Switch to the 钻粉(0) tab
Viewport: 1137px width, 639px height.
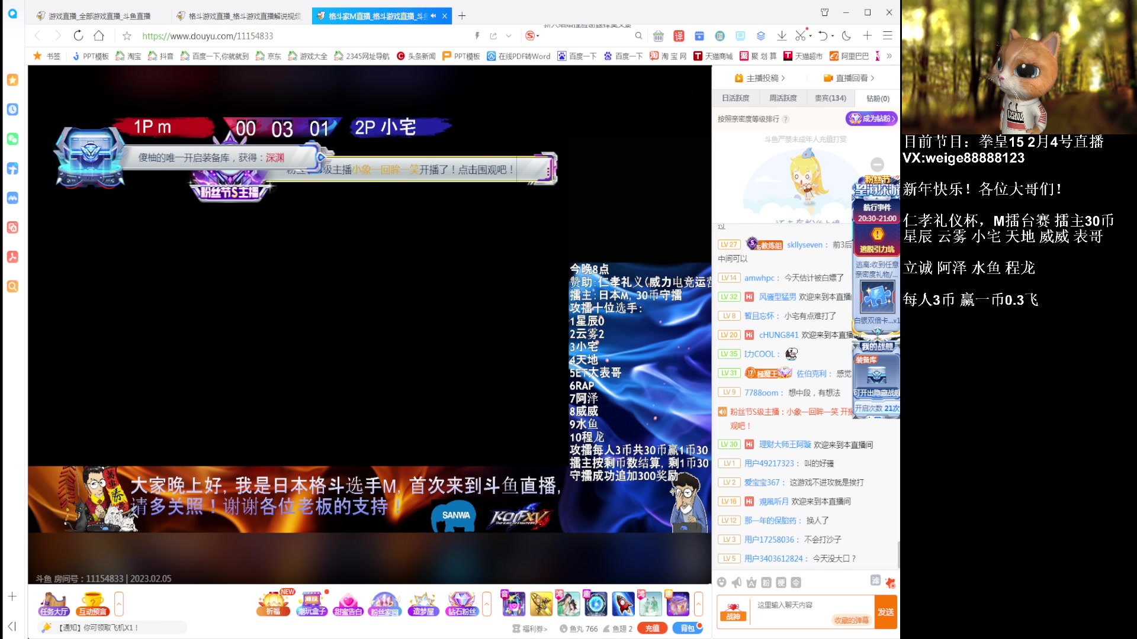click(878, 99)
